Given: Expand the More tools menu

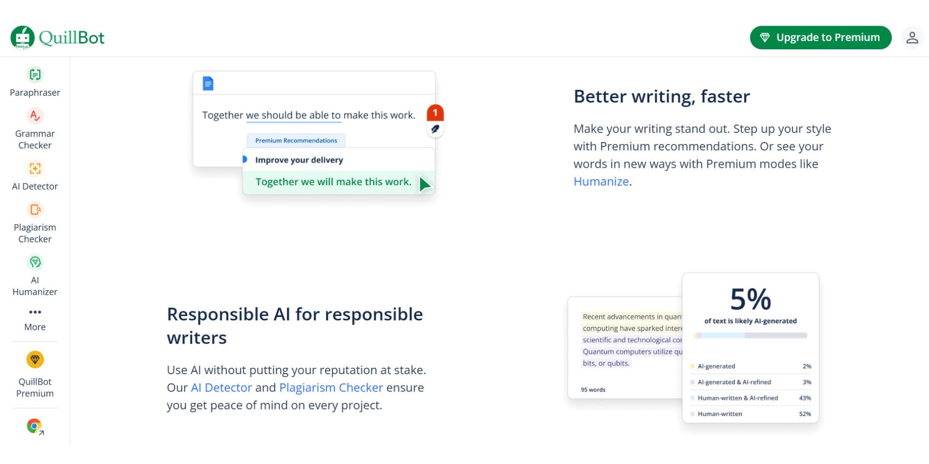Looking at the screenshot, I should tap(35, 319).
